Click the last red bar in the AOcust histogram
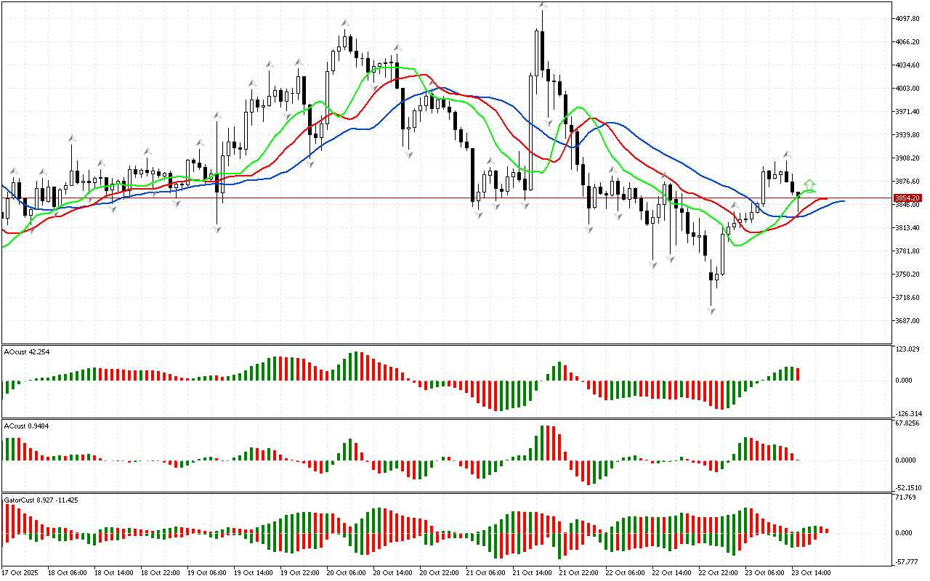 (798, 374)
